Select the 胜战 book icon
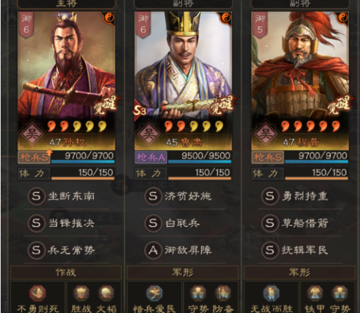The image size is (360, 313). (81, 293)
